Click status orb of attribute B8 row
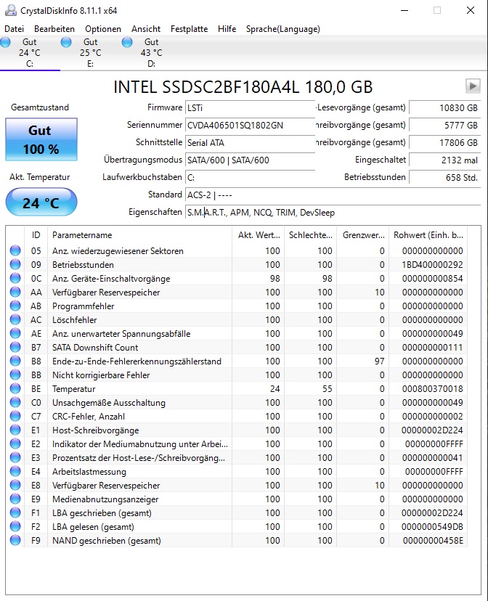This screenshot has width=488, height=601. pyautogui.click(x=15, y=361)
